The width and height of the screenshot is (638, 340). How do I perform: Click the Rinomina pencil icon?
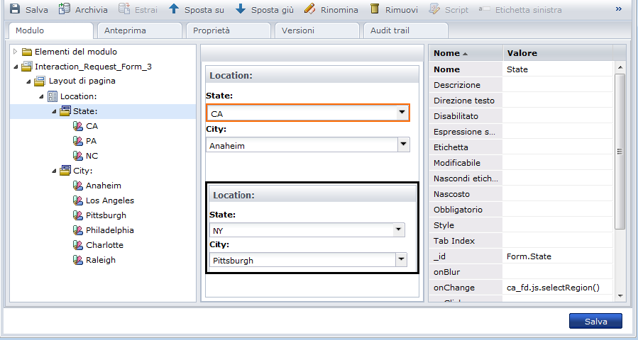(309, 10)
